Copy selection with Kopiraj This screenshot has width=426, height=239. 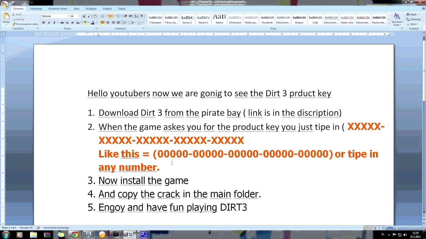(18, 19)
